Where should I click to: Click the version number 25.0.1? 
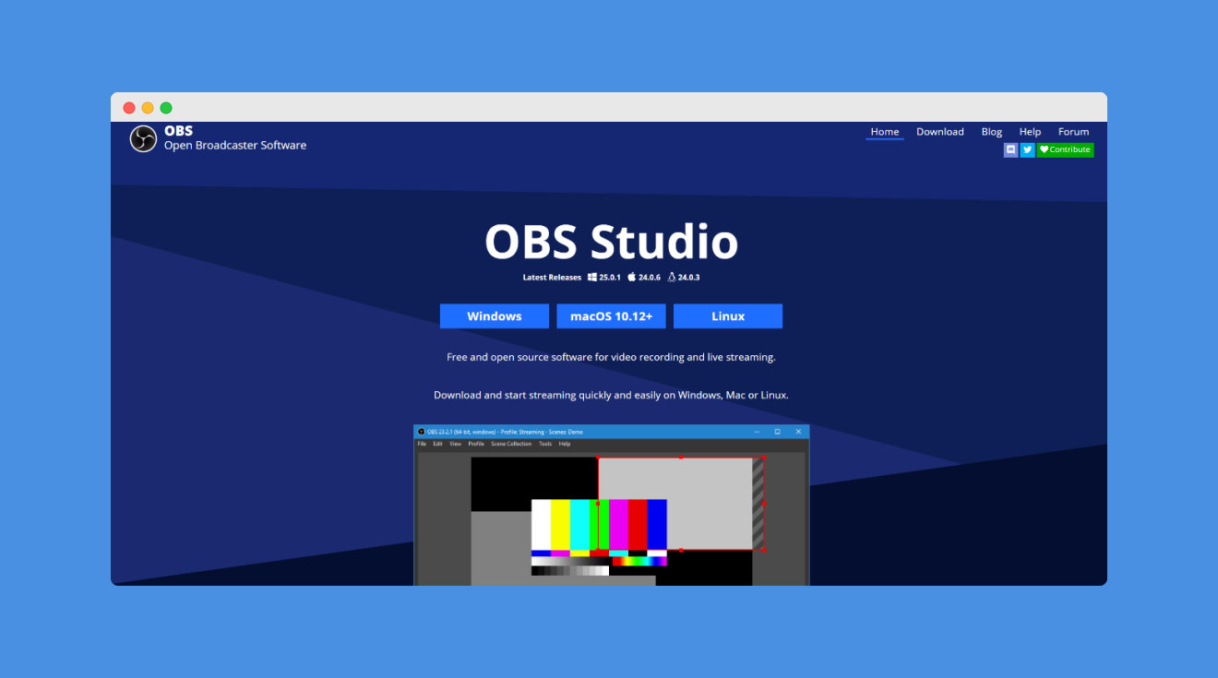[x=610, y=278]
